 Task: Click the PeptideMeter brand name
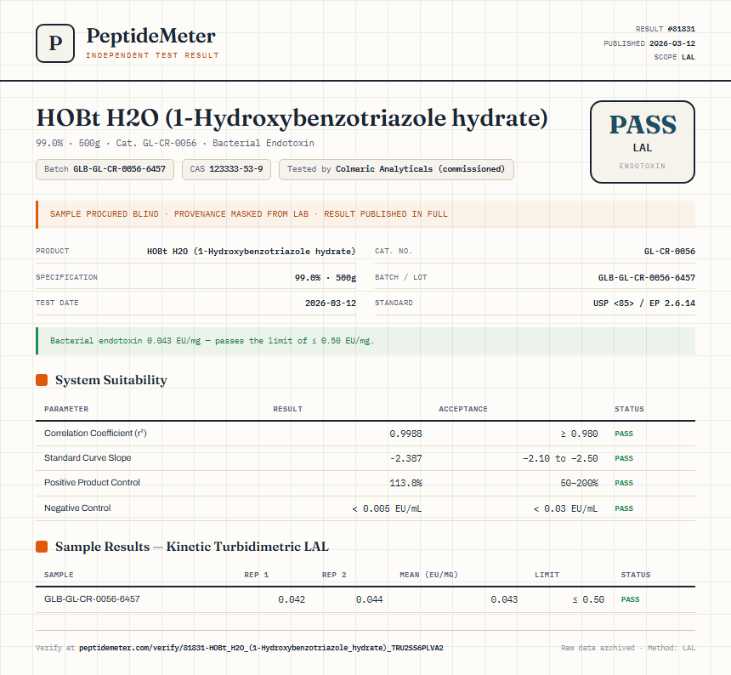tap(150, 37)
